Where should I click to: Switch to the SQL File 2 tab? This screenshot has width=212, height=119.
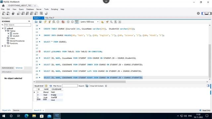pyautogui.click(x=50, y=18)
